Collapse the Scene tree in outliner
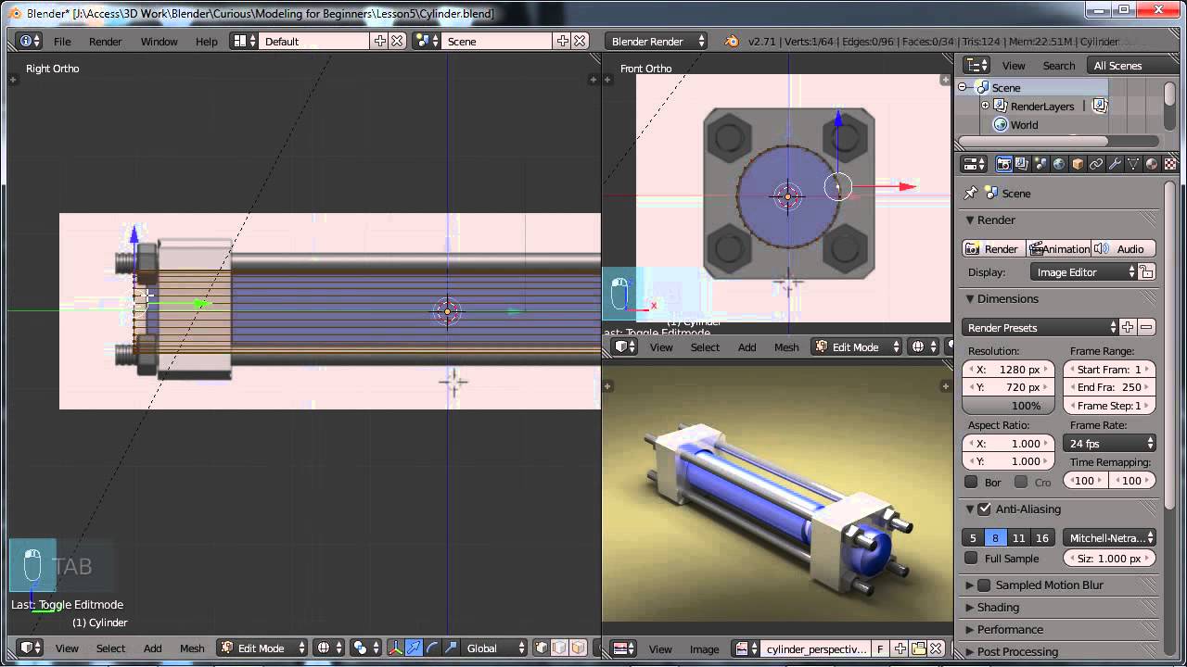This screenshot has height=667, width=1187. click(963, 87)
